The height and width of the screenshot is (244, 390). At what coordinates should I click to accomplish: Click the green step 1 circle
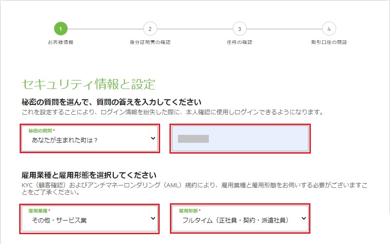point(61,29)
